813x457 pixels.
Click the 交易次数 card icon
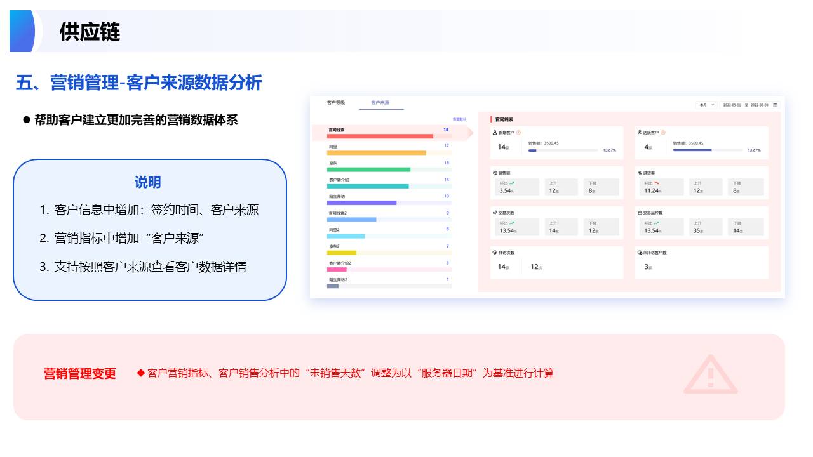[x=495, y=213]
